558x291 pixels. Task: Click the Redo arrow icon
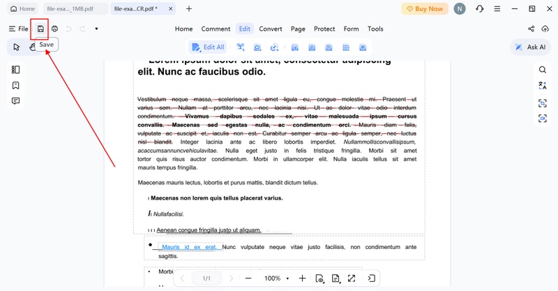[82, 29]
